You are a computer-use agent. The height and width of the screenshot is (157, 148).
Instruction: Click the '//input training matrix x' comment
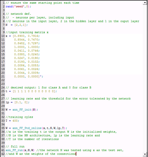pyautogui.click(x=27, y=32)
